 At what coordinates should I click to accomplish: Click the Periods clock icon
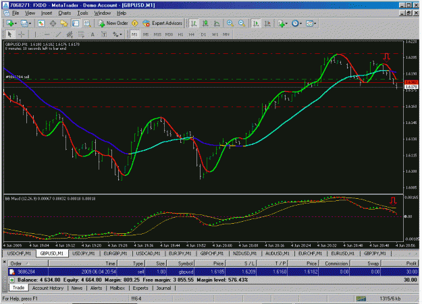click(295, 24)
